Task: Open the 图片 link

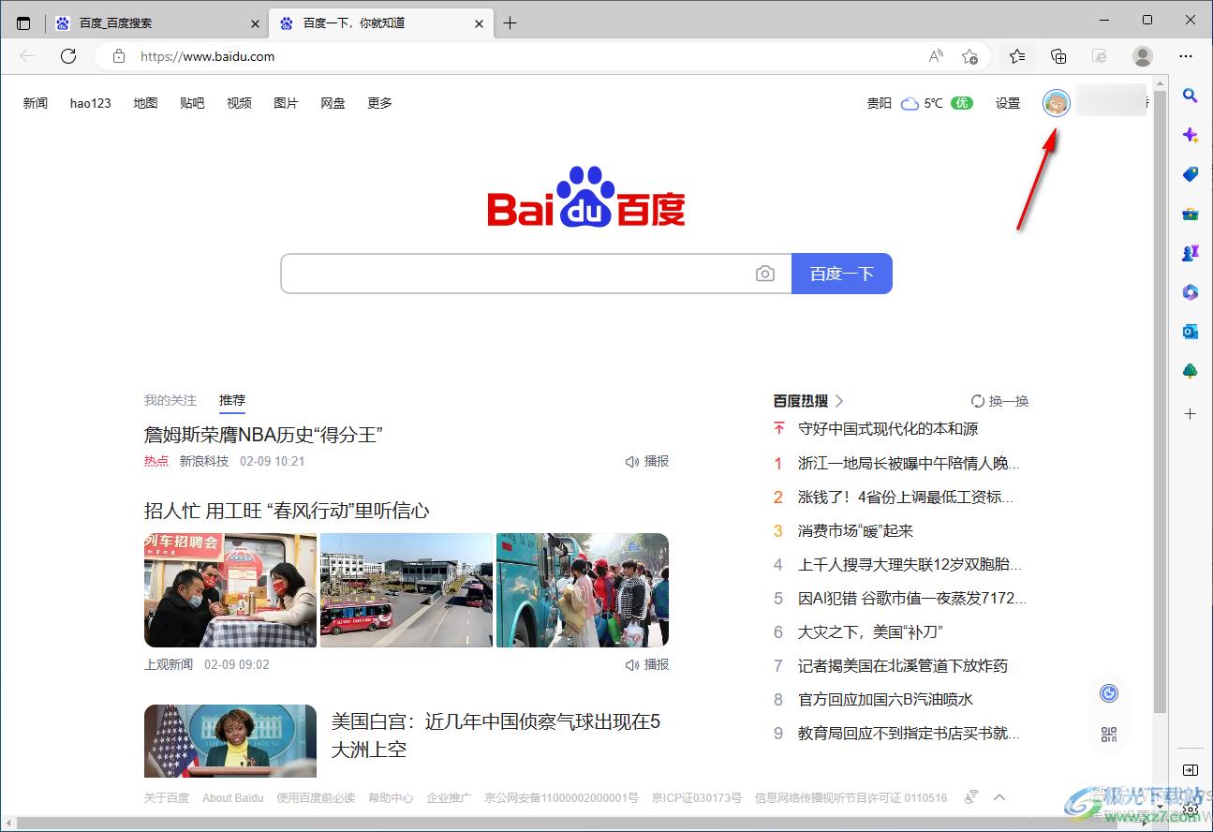Action: tap(286, 103)
